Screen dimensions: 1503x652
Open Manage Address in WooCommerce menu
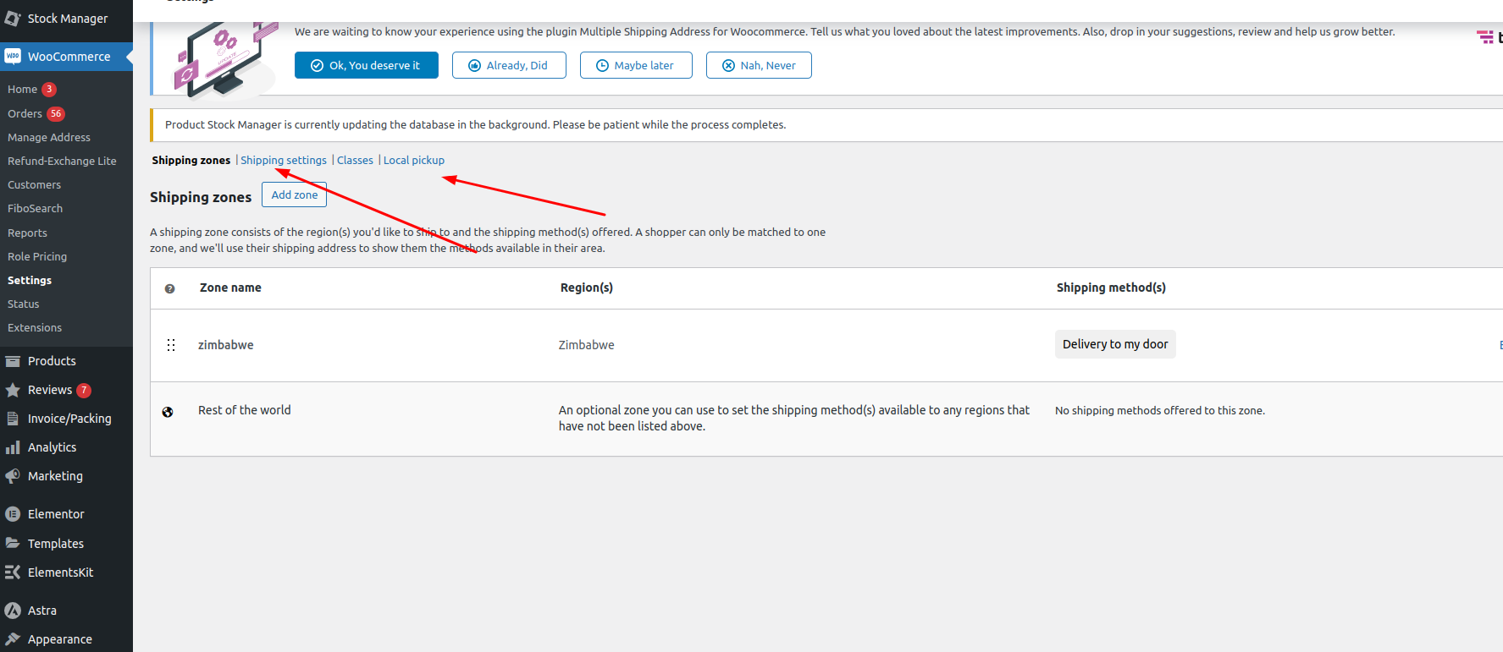(x=49, y=137)
